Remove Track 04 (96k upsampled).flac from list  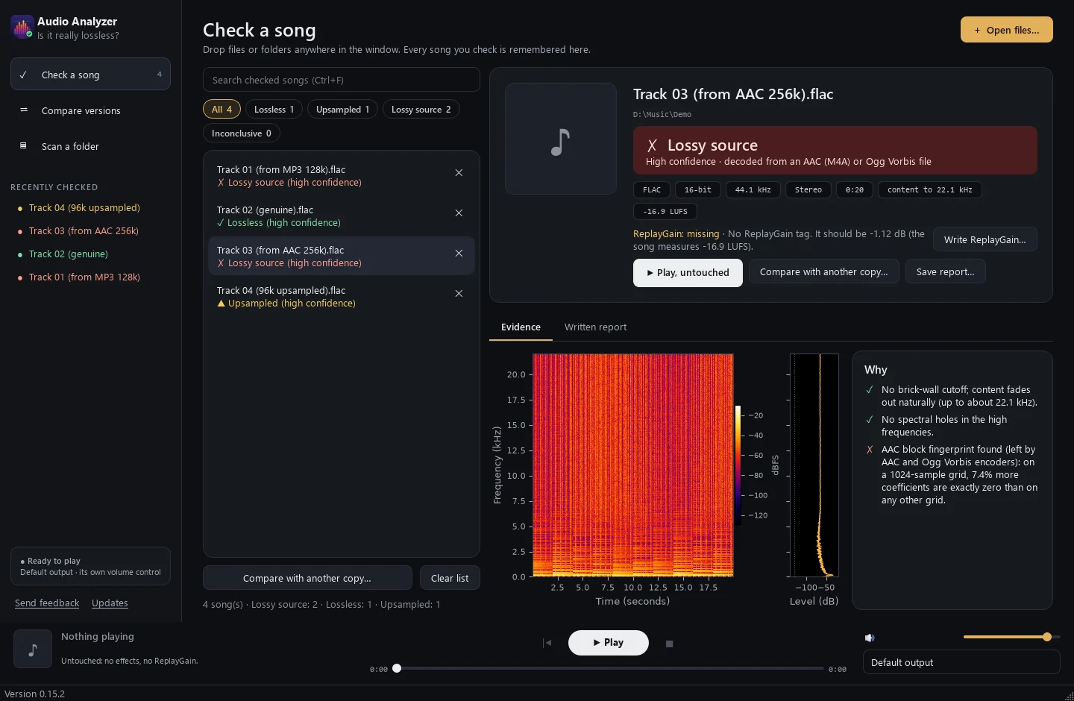459,294
